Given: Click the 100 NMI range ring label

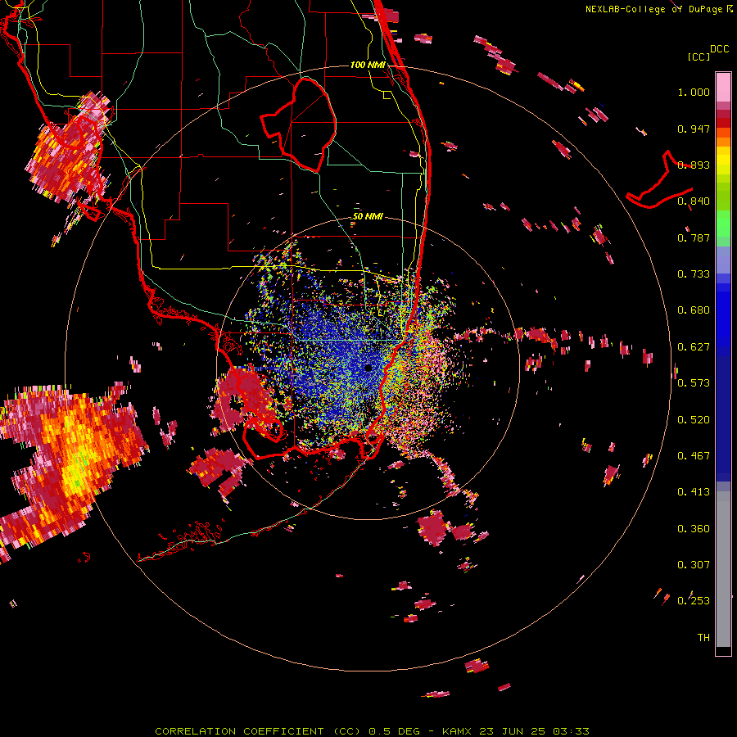Looking at the screenshot, I should [x=368, y=65].
